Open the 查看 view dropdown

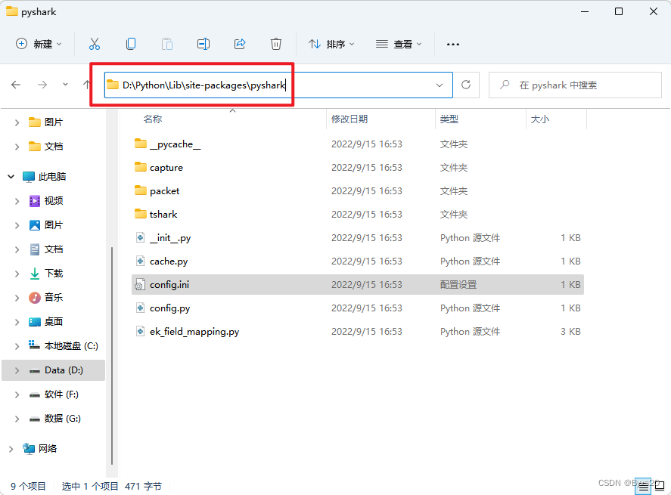(x=399, y=44)
